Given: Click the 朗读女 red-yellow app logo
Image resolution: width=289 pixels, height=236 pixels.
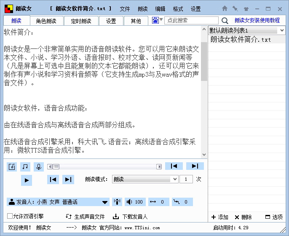Looking at the screenshot, I should point(9,9).
